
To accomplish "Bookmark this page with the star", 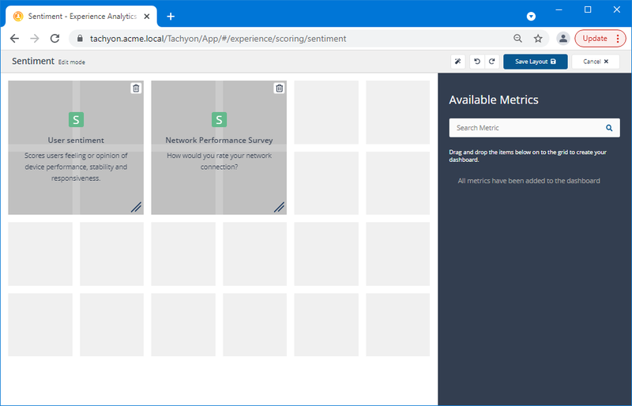I will click(538, 39).
